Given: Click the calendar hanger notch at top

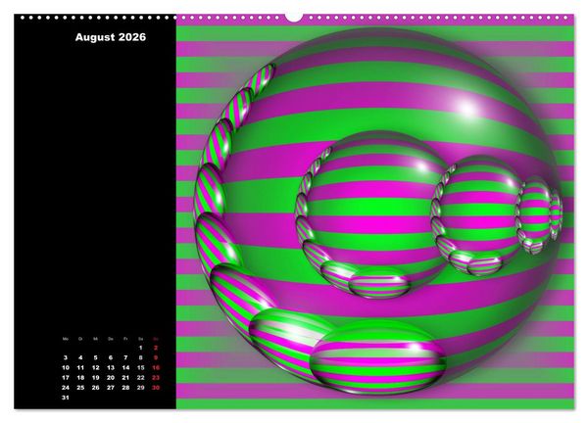Looking at the screenshot, I should [x=294, y=18].
